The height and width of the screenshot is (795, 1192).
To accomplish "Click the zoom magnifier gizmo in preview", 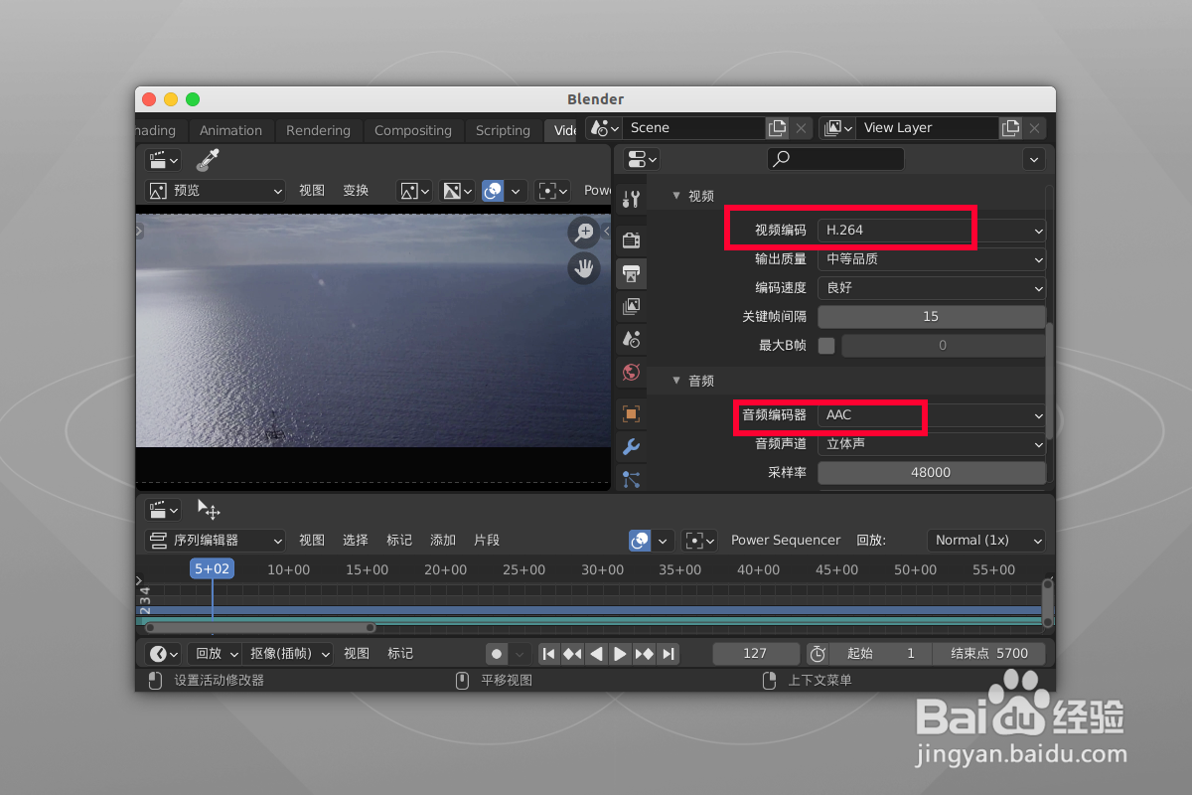I will tap(584, 232).
